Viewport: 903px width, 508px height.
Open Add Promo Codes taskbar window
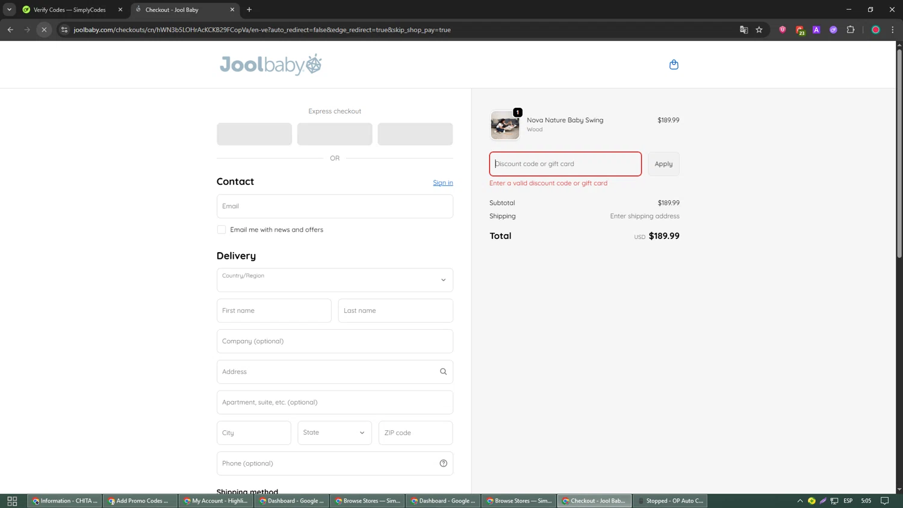point(140,501)
